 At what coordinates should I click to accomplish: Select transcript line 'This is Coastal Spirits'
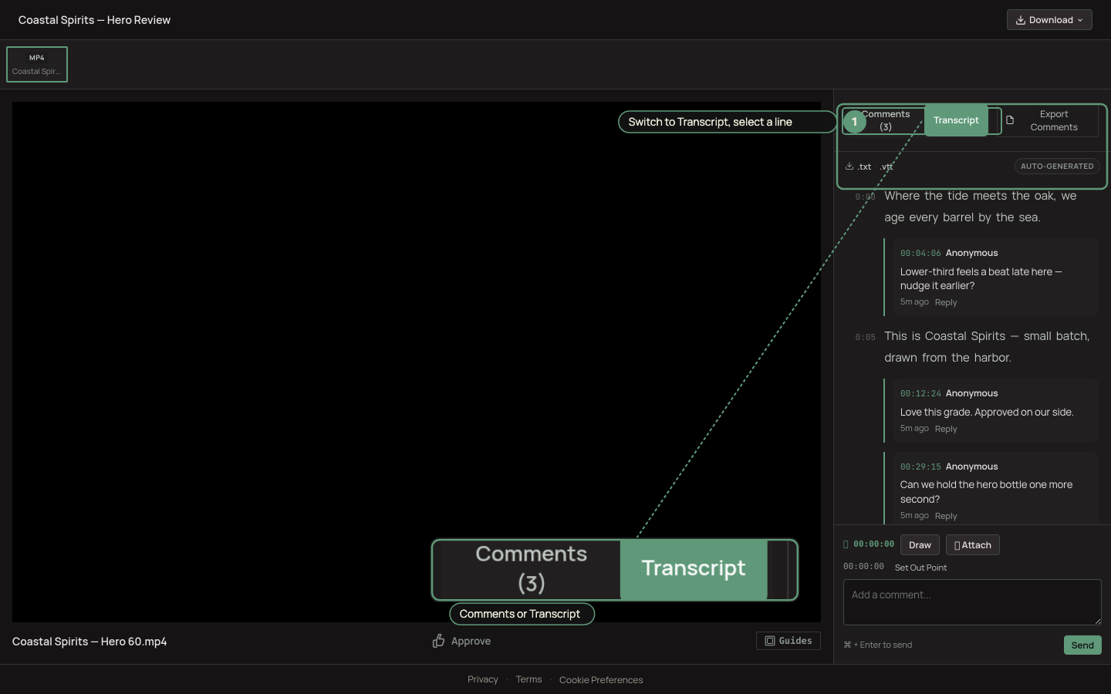[x=988, y=347]
